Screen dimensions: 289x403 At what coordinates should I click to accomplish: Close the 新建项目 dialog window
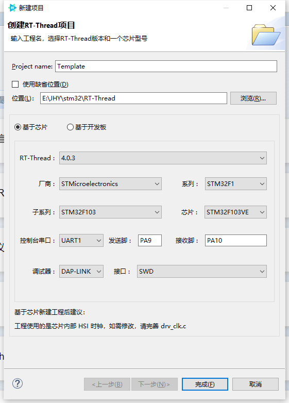pos(273,8)
